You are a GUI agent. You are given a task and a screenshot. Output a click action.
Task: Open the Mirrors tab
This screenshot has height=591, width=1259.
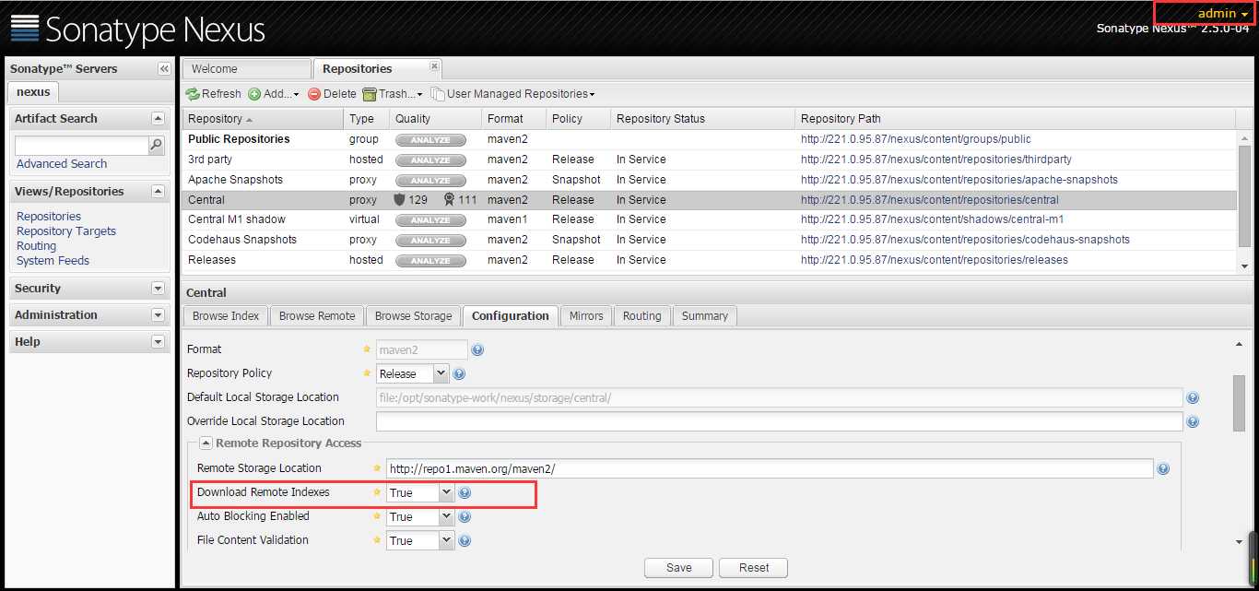click(x=585, y=316)
